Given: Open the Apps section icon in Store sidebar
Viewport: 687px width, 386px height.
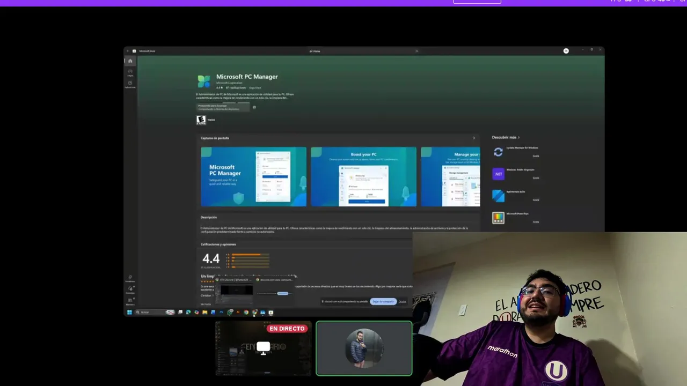Looking at the screenshot, I should [130, 84].
